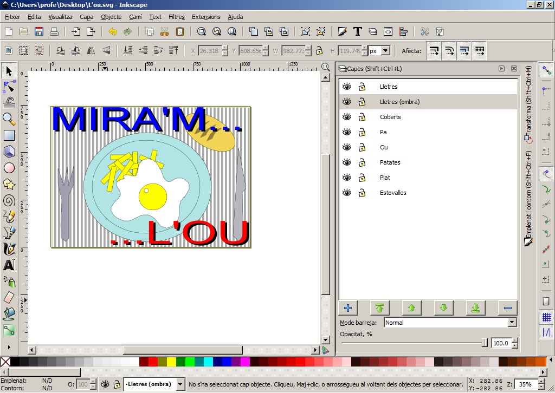Select the Spiral tool

coord(9,201)
